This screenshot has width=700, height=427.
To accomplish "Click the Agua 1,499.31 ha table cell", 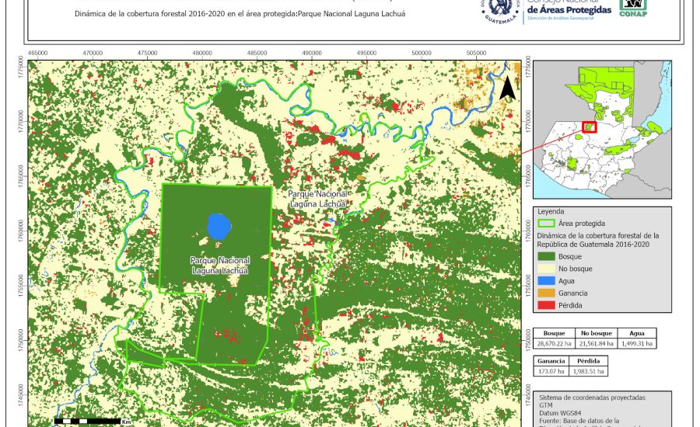I will pos(636,343).
